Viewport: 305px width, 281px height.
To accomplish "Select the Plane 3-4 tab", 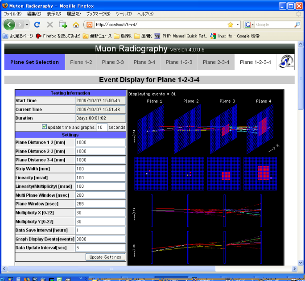I will tap(144, 62).
